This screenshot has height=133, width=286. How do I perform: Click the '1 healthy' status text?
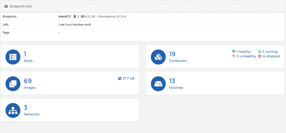[x=244, y=52]
